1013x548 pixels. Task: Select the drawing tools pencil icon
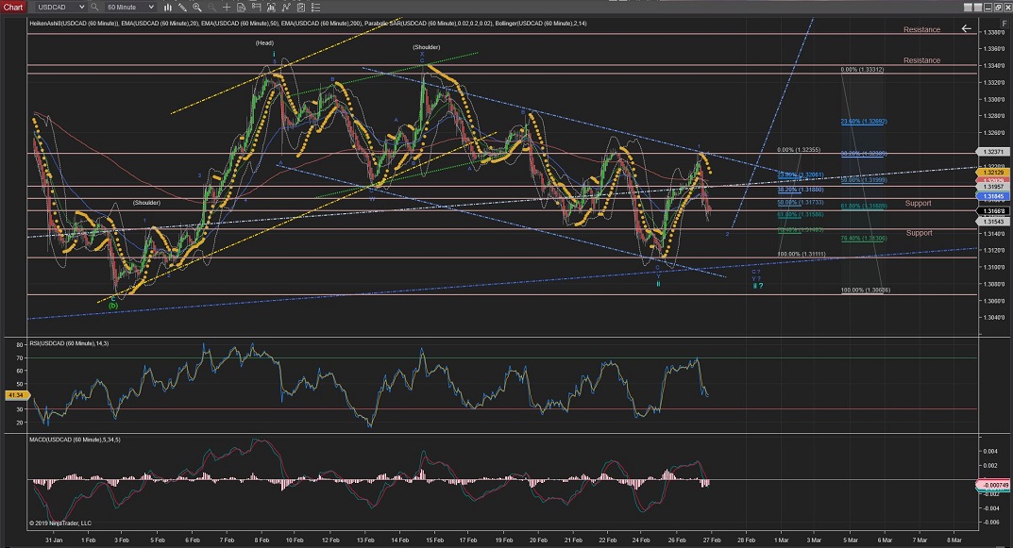tap(181, 7)
